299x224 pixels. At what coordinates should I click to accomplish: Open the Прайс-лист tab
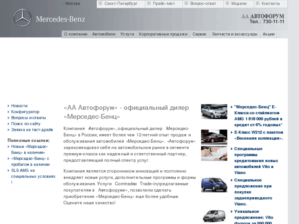point(164,4)
